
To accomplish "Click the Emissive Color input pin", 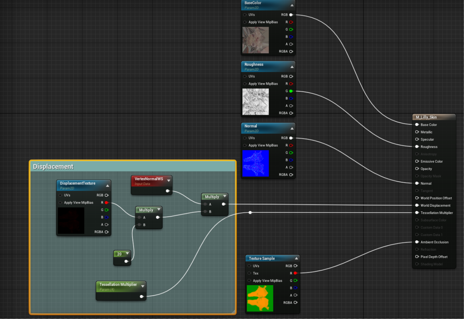I will point(417,161).
